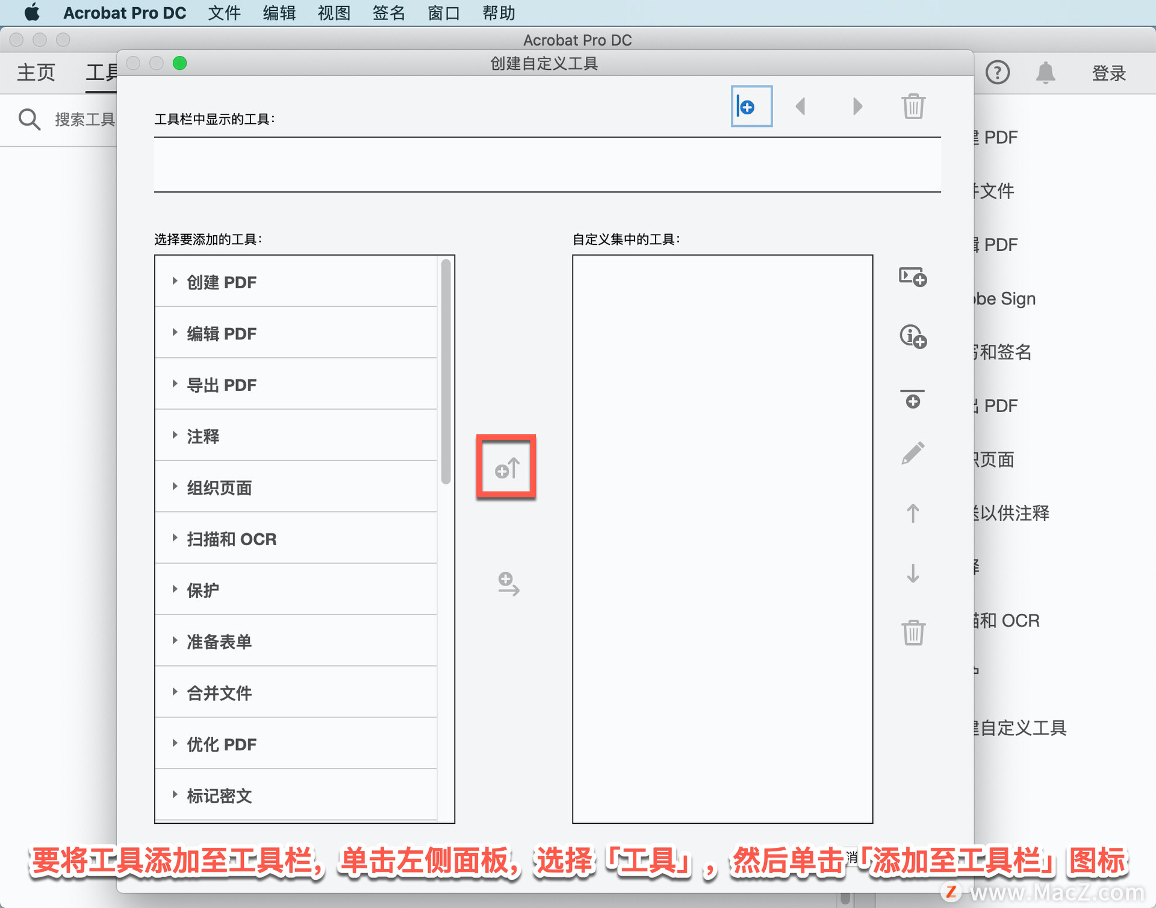Move toolbar tool right with right arrow
This screenshot has height=908, width=1156.
point(857,107)
